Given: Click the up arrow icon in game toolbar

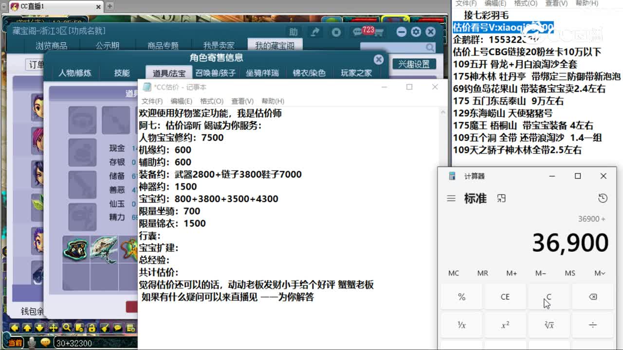Looking at the screenshot, I should (x=27, y=328).
